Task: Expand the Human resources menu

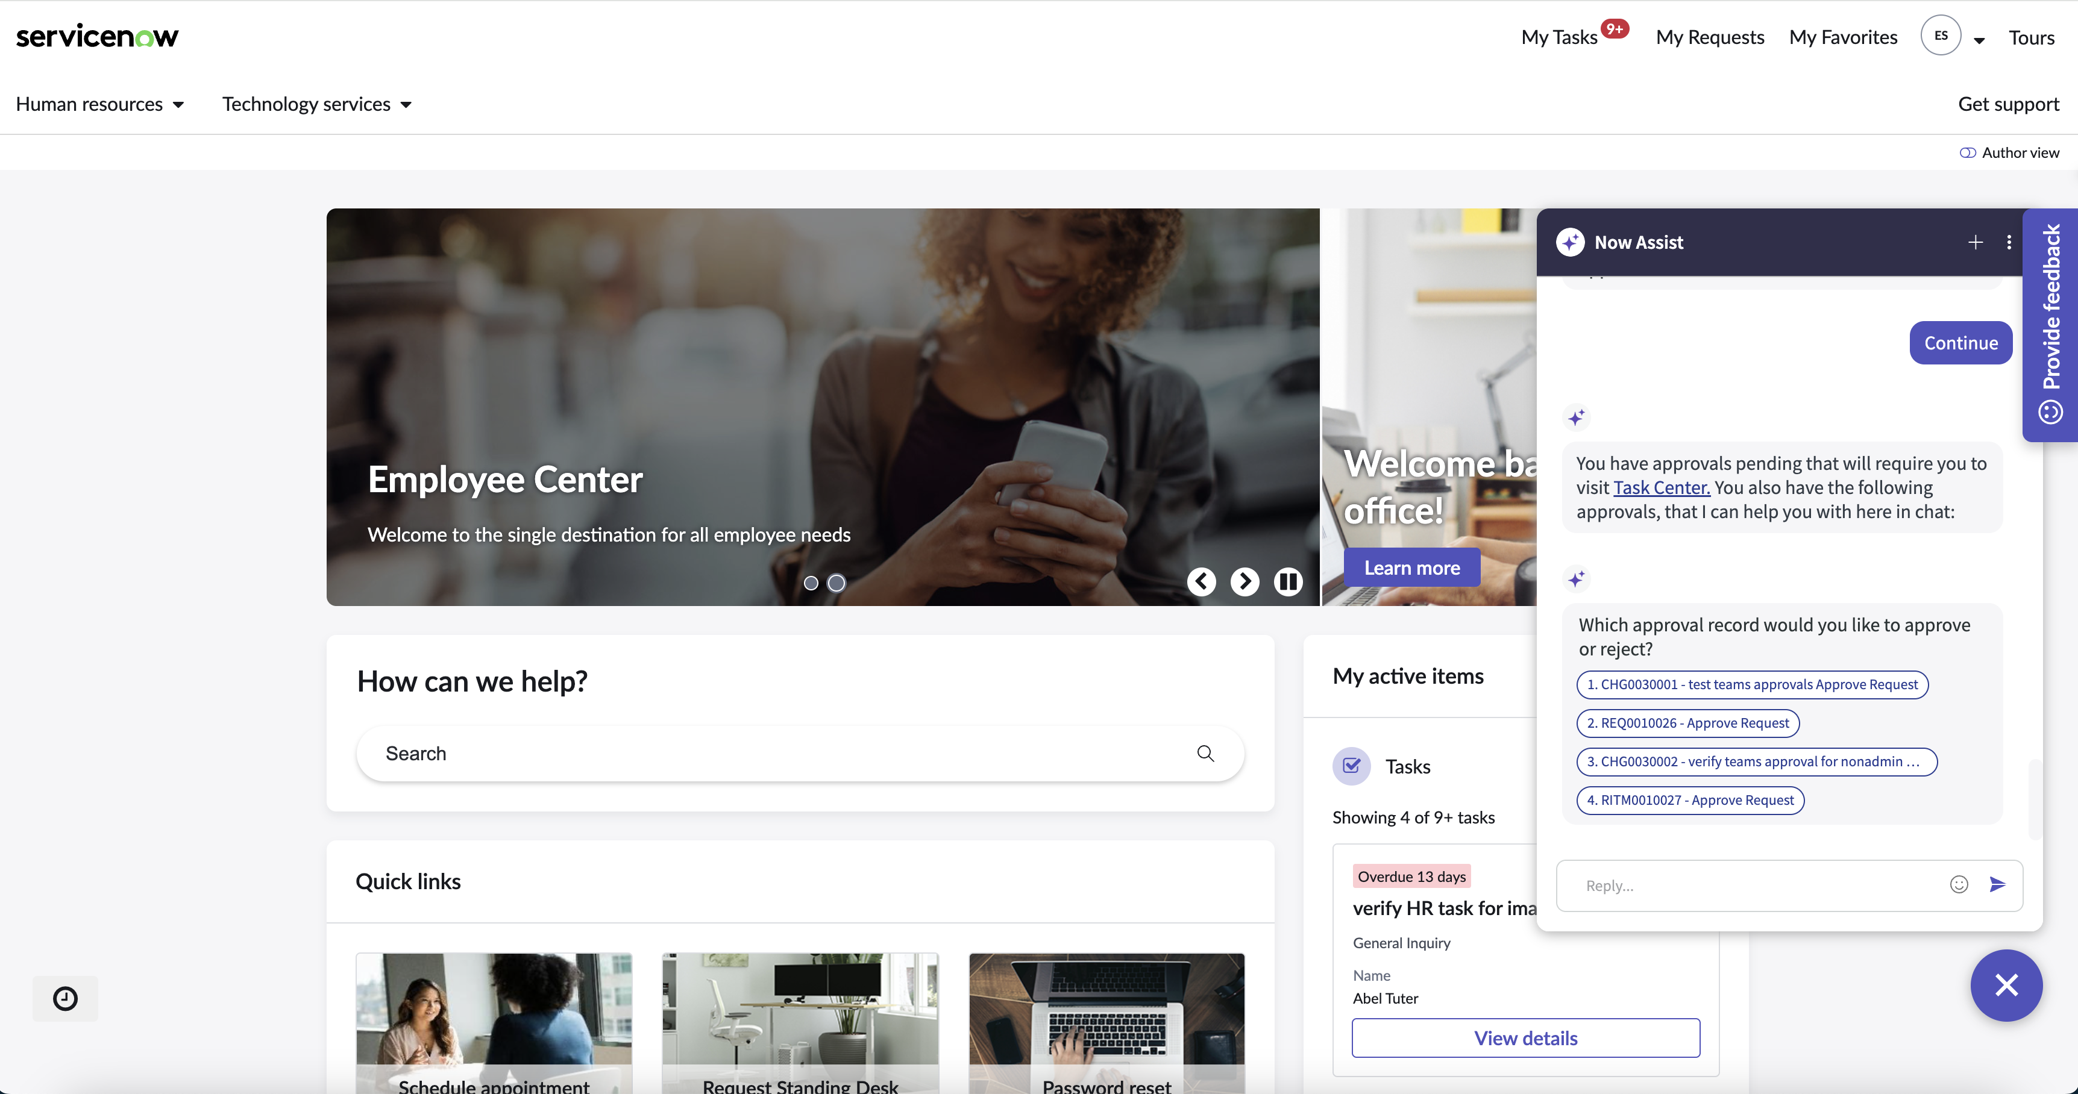Action: [100, 104]
